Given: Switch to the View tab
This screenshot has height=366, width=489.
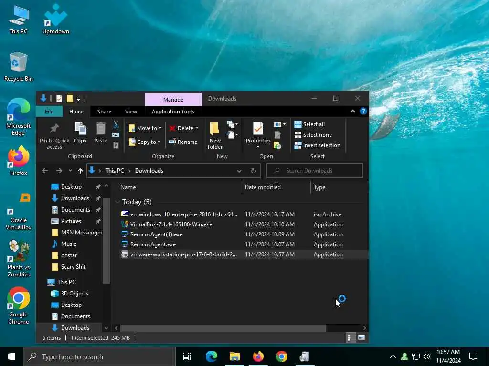Looking at the screenshot, I should (x=131, y=112).
